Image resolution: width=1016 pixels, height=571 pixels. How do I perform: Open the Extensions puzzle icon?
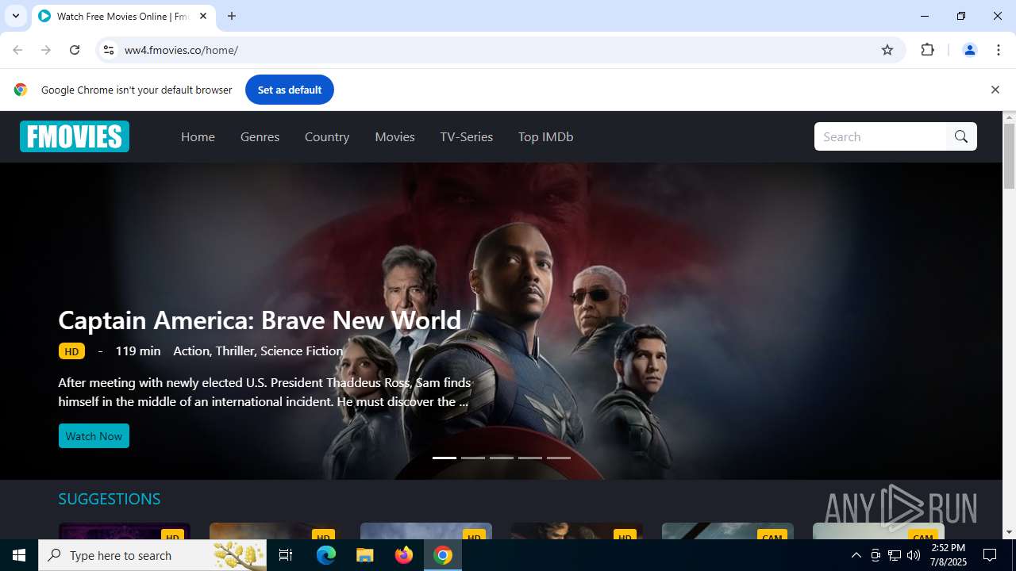[x=927, y=50]
